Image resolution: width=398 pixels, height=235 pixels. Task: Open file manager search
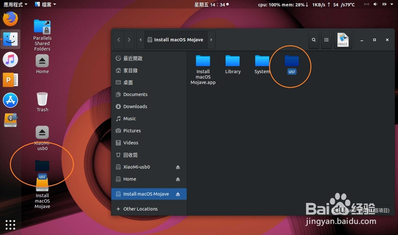click(314, 40)
